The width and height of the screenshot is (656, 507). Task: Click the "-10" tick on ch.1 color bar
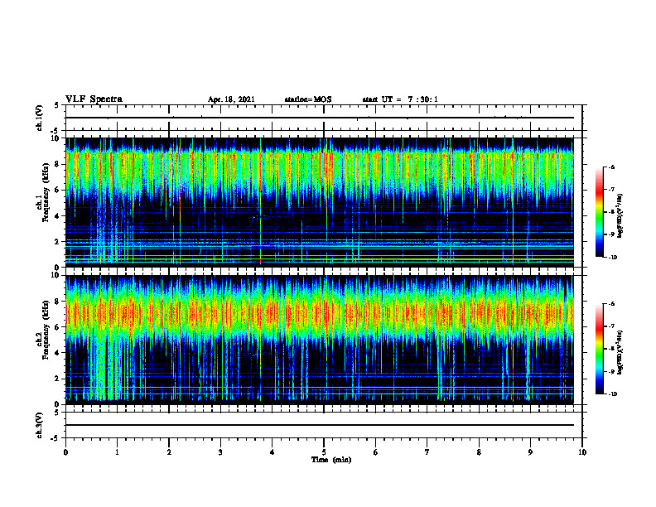612,258
